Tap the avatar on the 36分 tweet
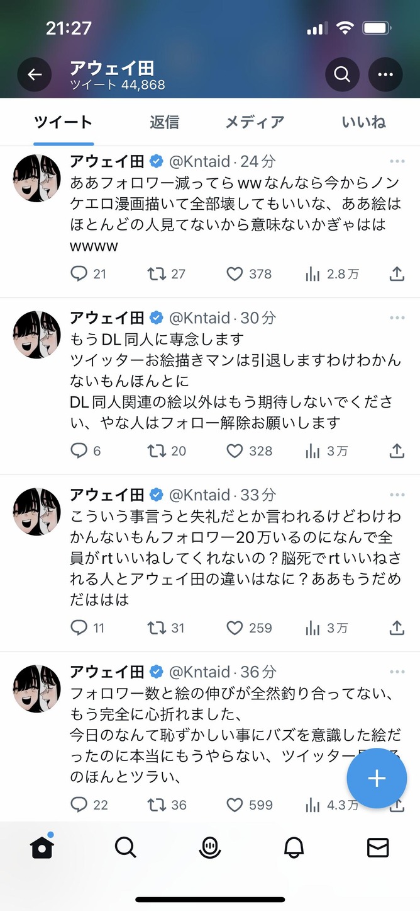This screenshot has height=911, width=420. click(x=37, y=689)
